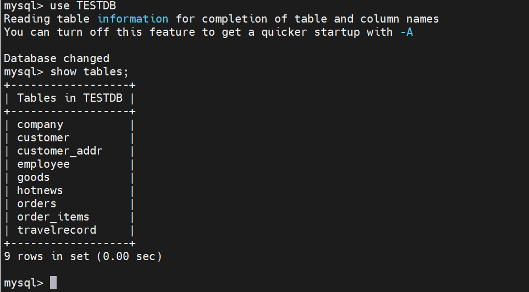Click the '(0.00 sec)' timing text
Image resolution: width=529 pixels, height=292 pixels.
(x=129, y=257)
